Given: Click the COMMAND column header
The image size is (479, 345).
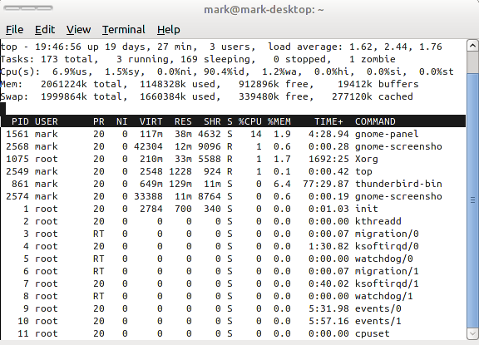Looking at the screenshot, I should coord(375,121).
